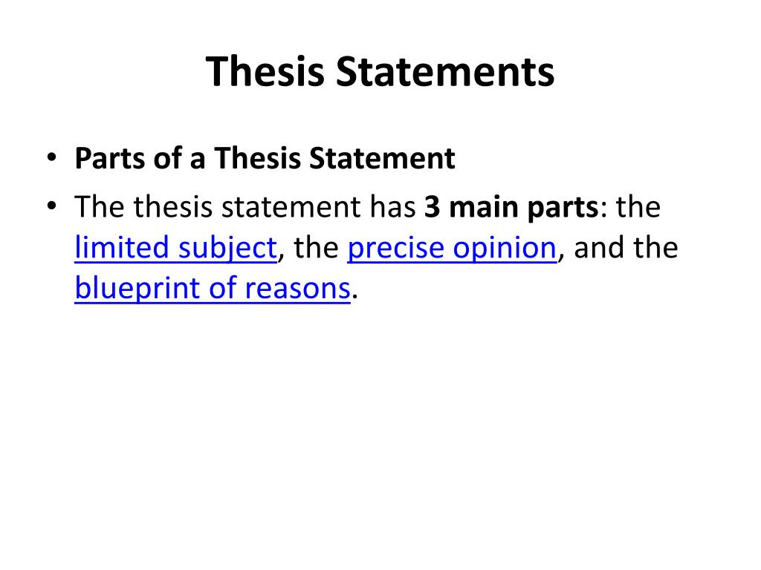Click the word 'Thesis' in slide title
The width and height of the screenshot is (761, 570).
point(265,71)
